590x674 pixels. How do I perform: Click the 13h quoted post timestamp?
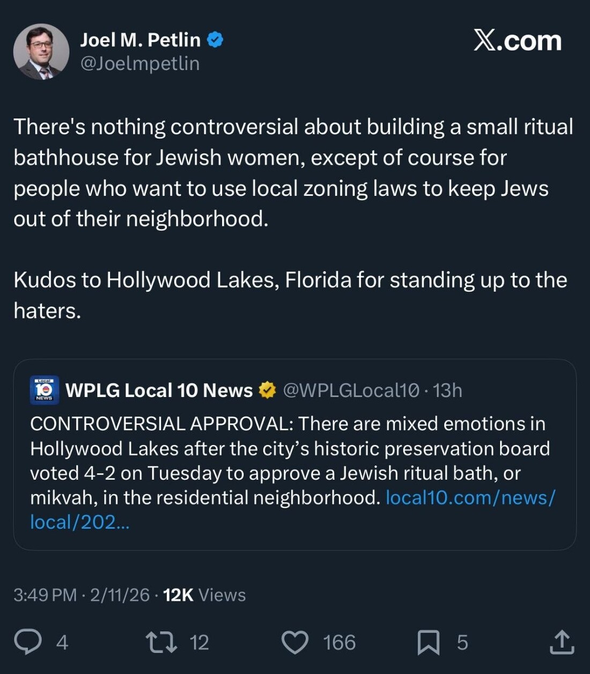coord(447,390)
